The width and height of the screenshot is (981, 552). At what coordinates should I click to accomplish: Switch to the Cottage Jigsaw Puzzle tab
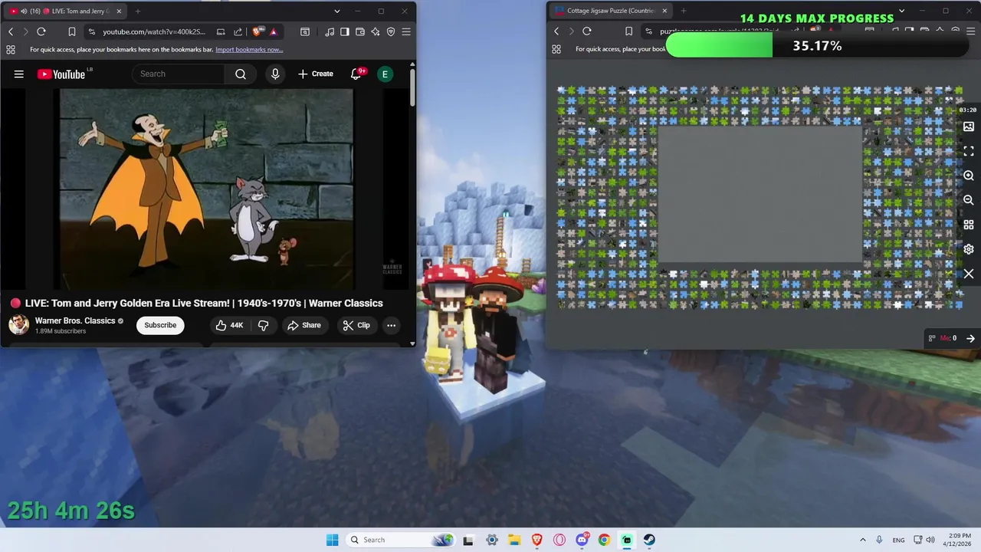pos(611,11)
